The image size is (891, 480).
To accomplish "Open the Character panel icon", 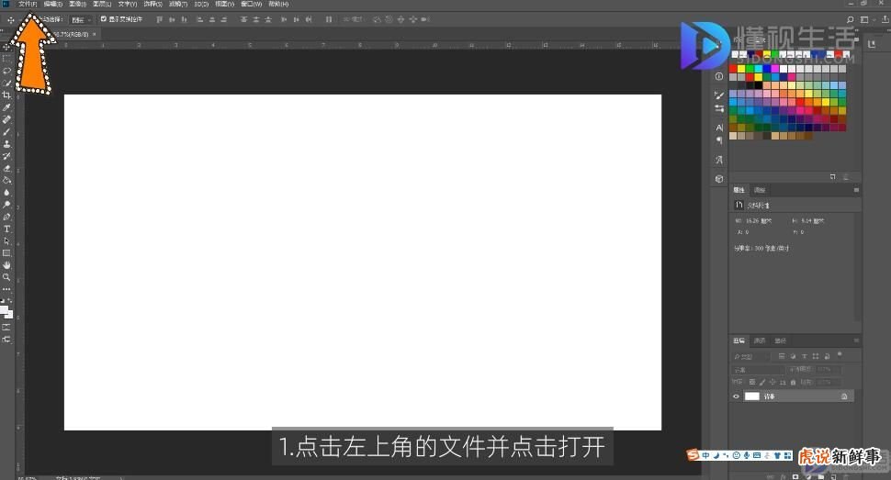I will tap(719, 128).
